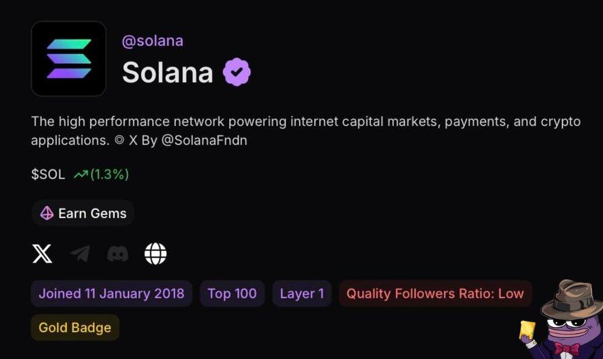Image resolution: width=603 pixels, height=359 pixels.
Task: Select the Top 100 tag
Action: 232,294
